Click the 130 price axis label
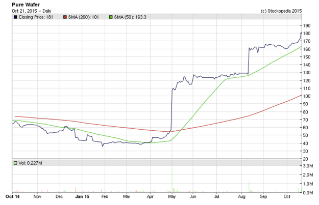The width and height of the screenshot is (319, 205). [307, 73]
